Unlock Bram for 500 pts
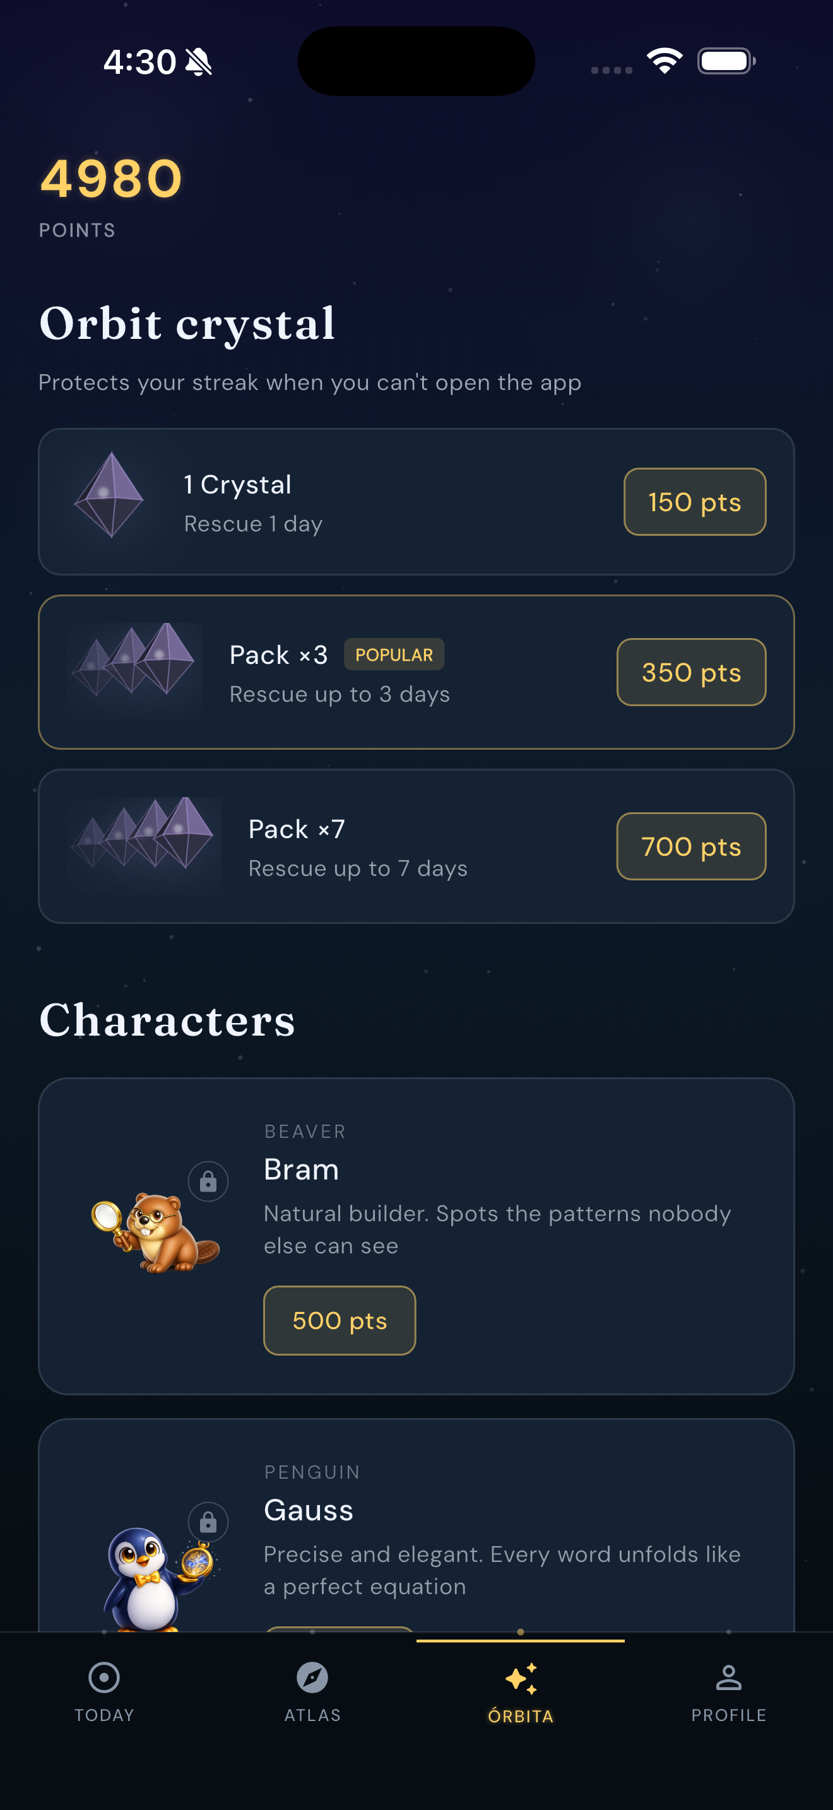Viewport: 833px width, 1810px height. pos(340,1320)
